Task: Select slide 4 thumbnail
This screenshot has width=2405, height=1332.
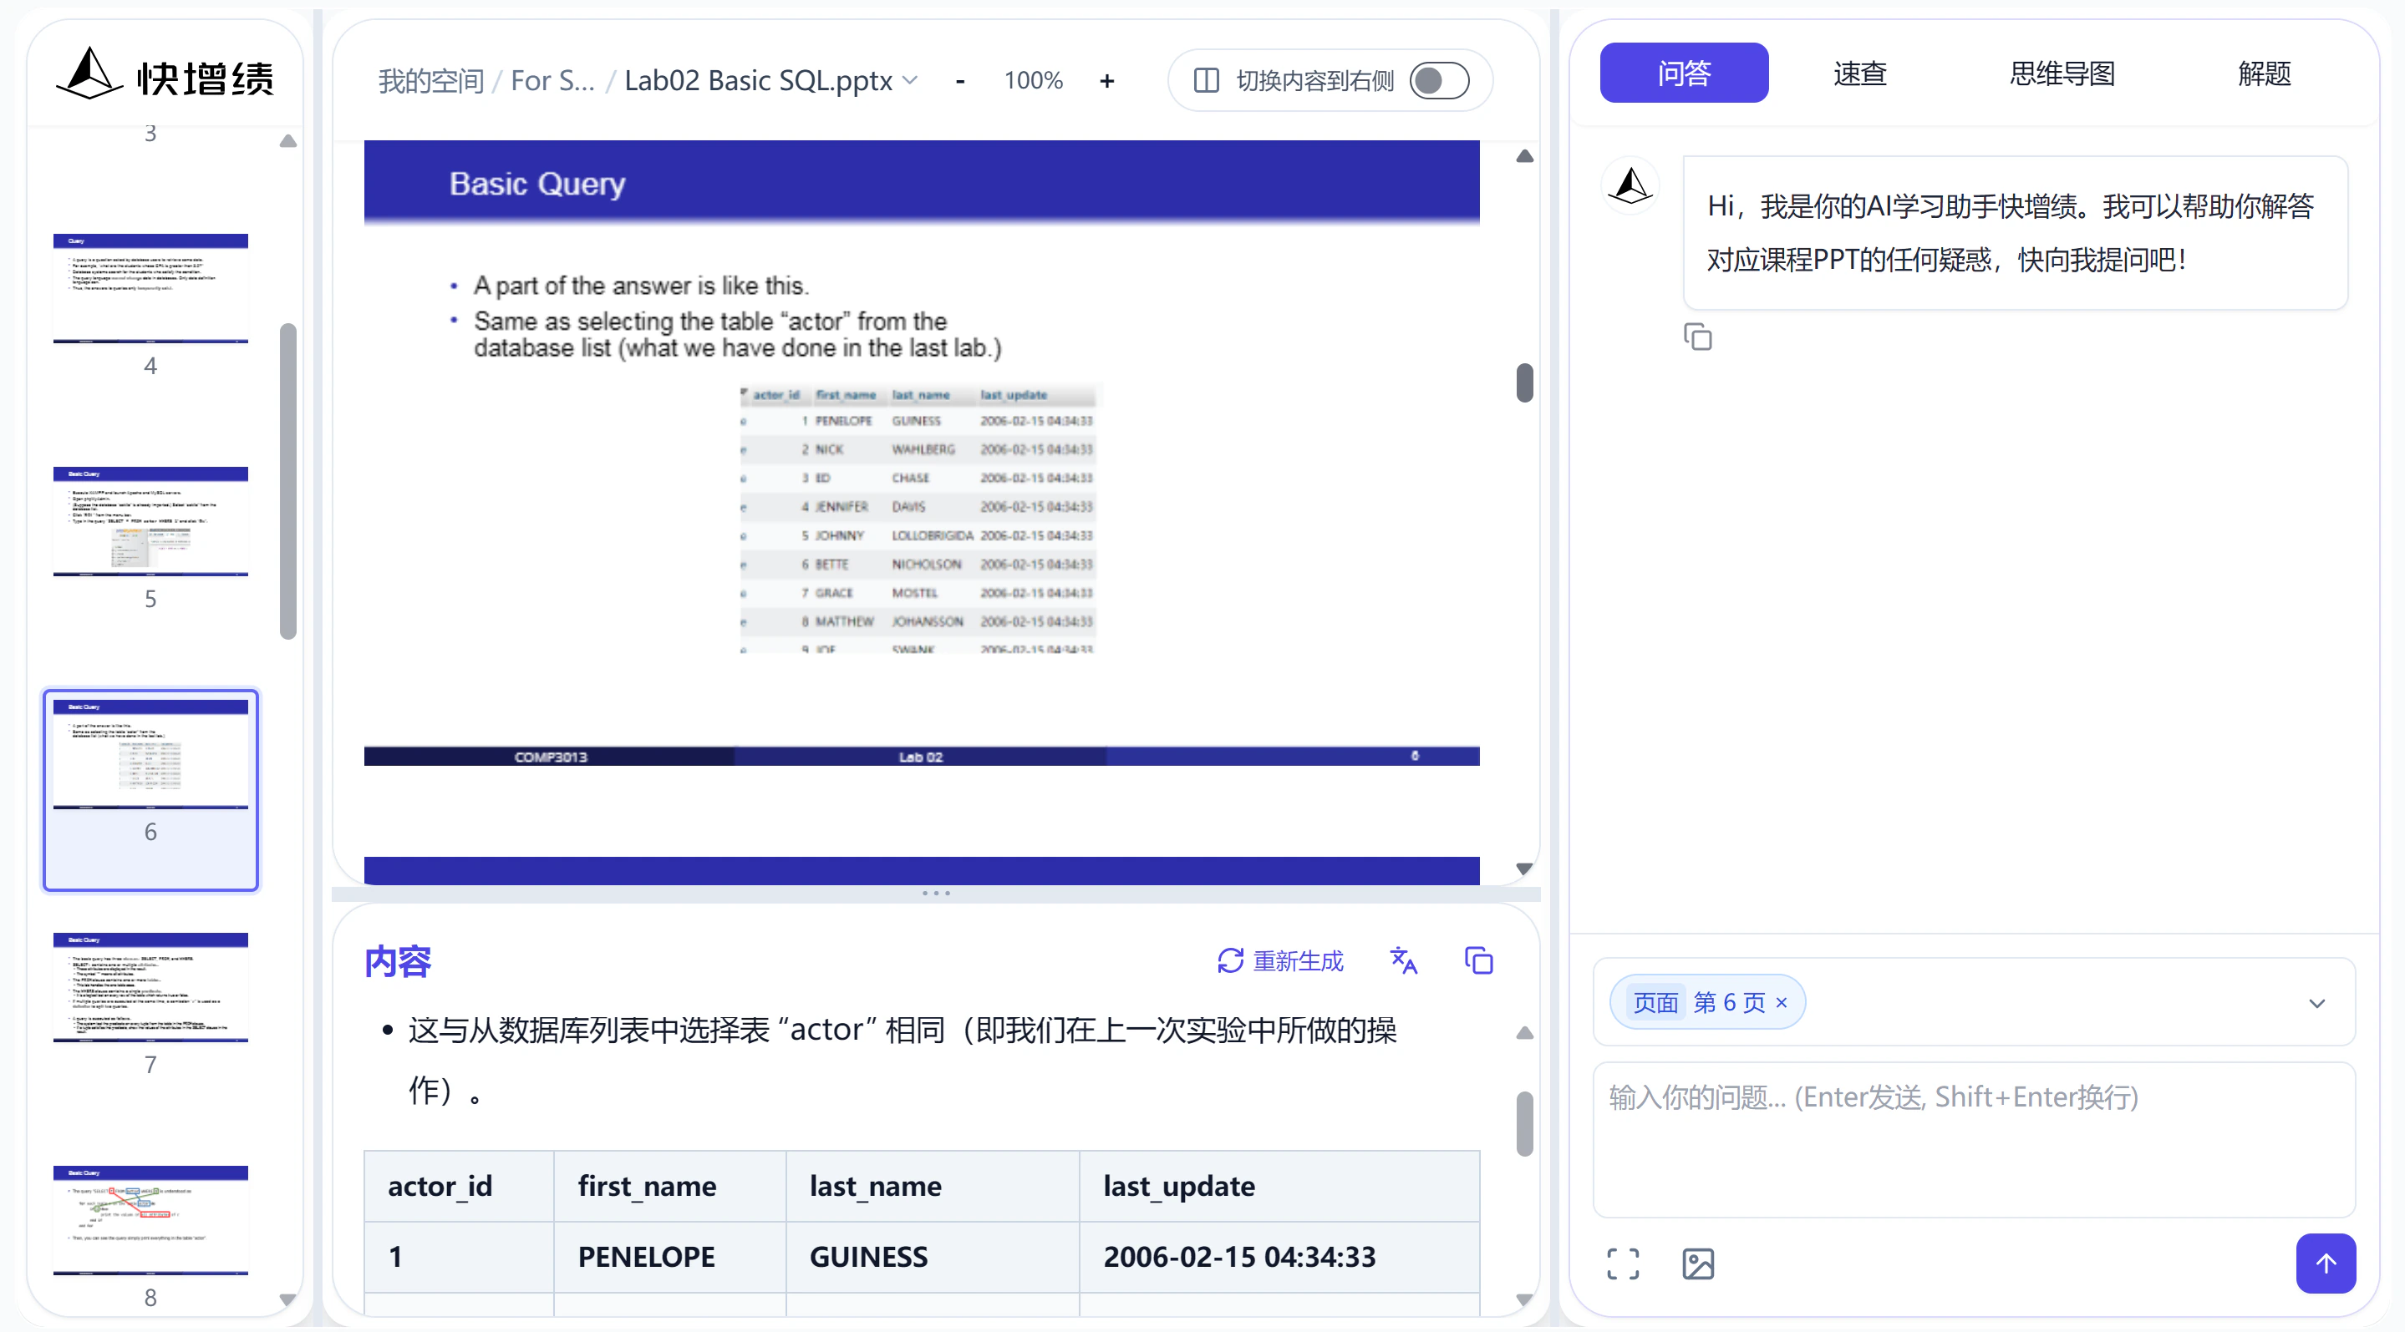Action: coord(150,287)
